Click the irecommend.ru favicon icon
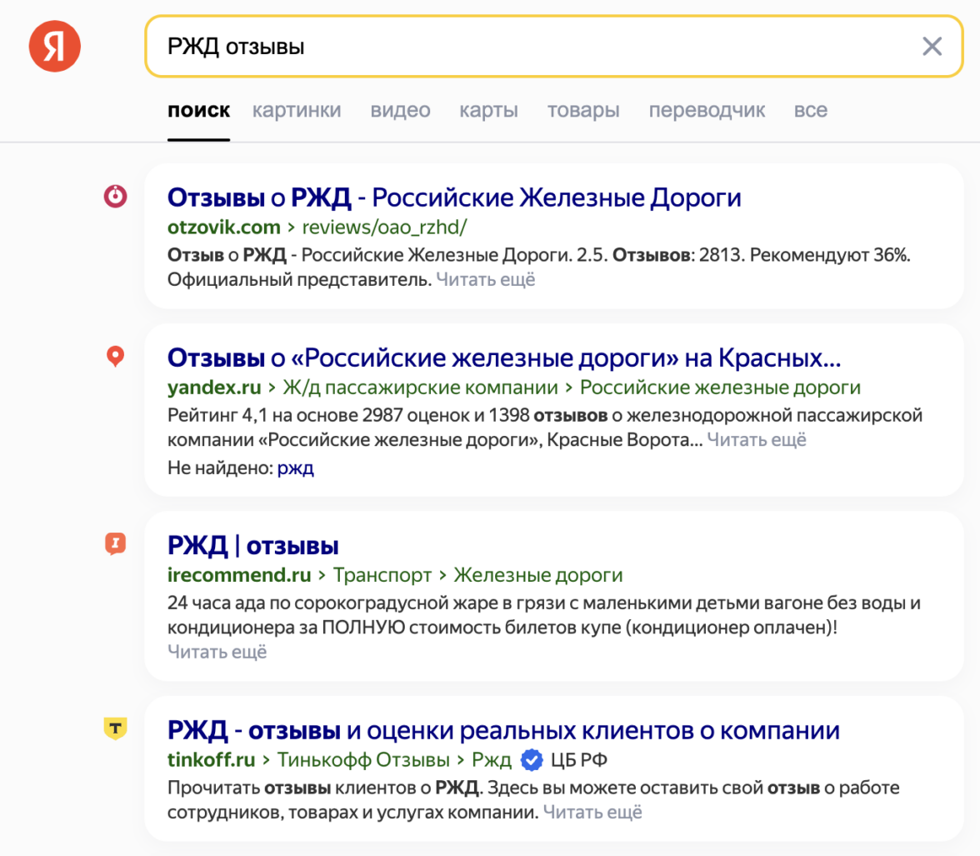Image resolution: width=980 pixels, height=856 pixels. coord(115,544)
